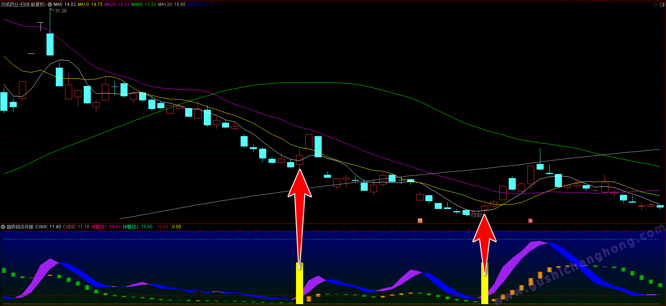This screenshot has width=666, height=306.
Task: Select the CXKK: 11.40 value
Action: [x=48, y=226]
